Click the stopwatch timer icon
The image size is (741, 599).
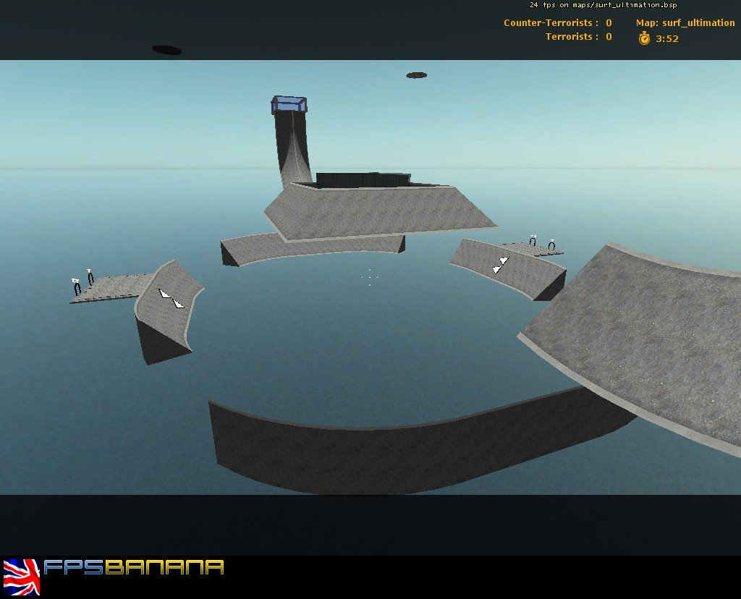(x=644, y=38)
